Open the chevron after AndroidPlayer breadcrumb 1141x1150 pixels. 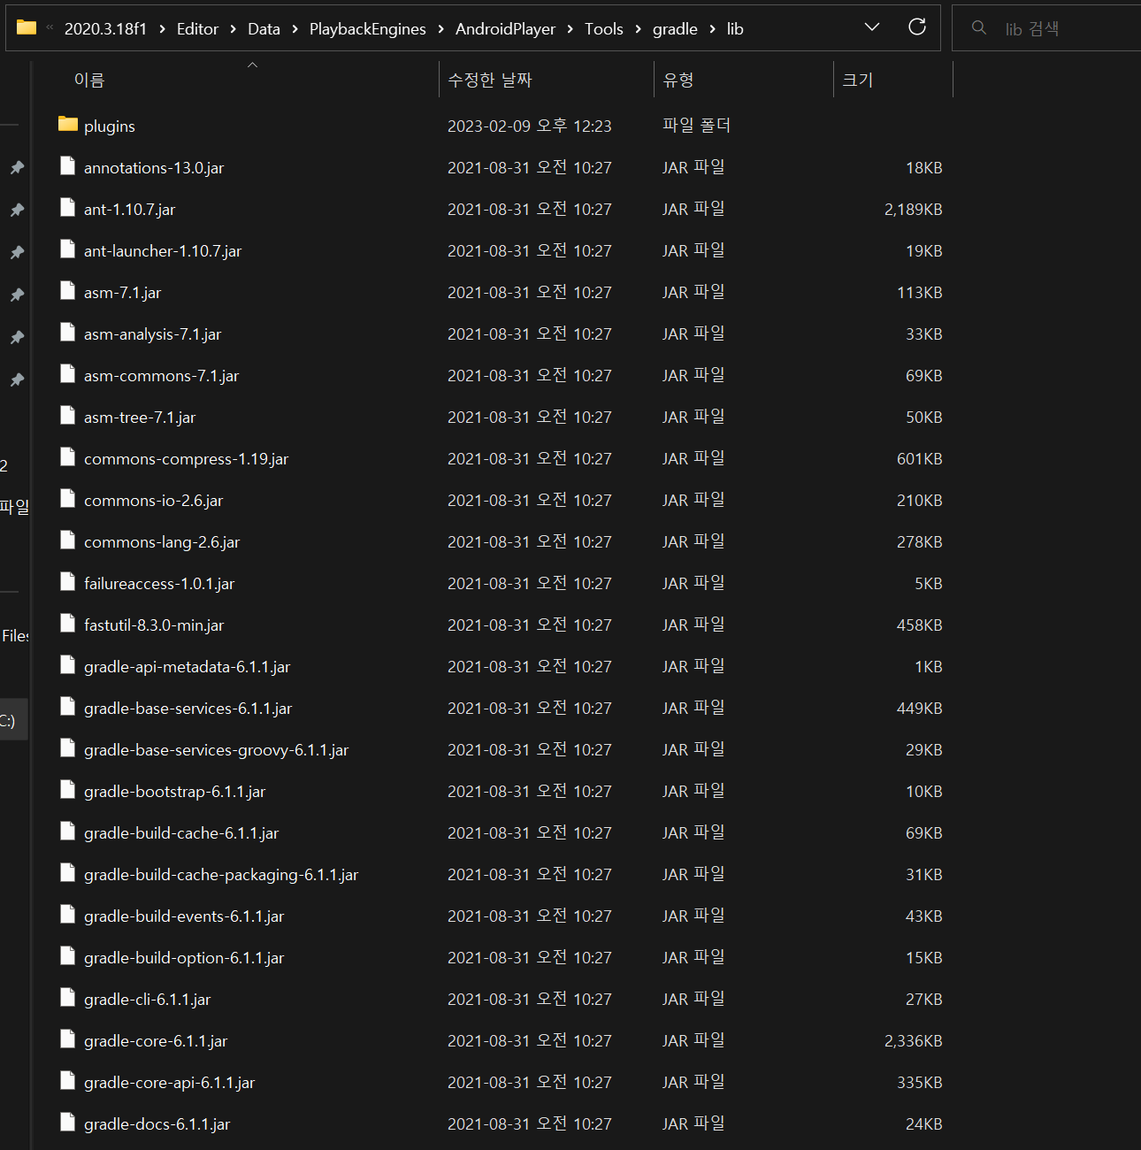(570, 29)
